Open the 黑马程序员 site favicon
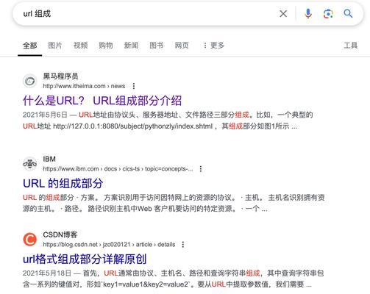Screen dimensions: 370x294 coord(30,81)
